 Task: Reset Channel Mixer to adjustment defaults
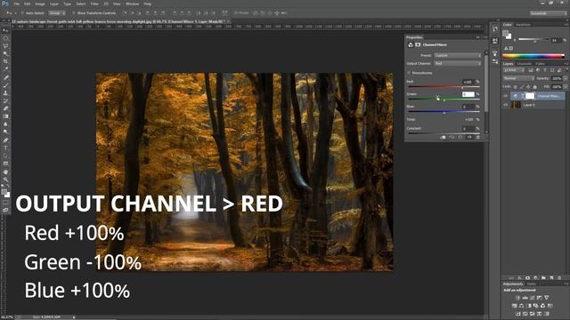(460, 138)
